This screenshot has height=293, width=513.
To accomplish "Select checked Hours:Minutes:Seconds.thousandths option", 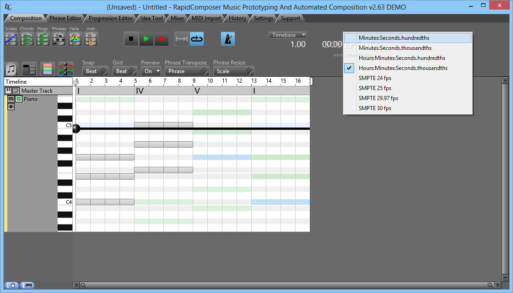I will [x=408, y=68].
